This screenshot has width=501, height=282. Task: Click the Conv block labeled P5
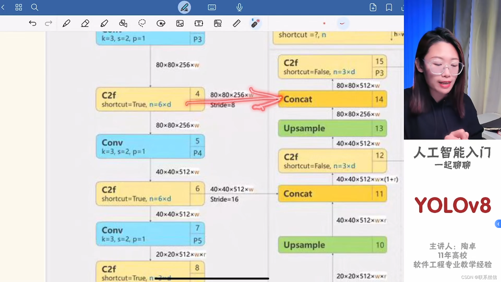150,234
